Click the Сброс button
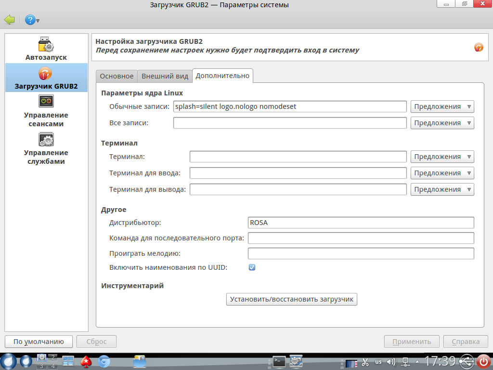Viewport: 493px width, 370px height. [96, 342]
